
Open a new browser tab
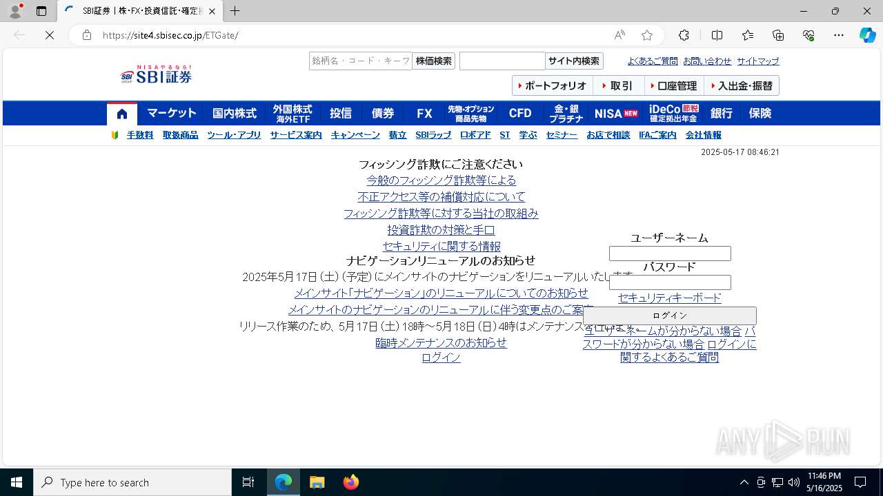[235, 11]
